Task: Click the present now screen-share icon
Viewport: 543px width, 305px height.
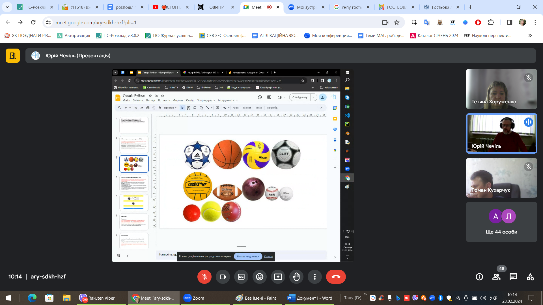Action: pyautogui.click(x=278, y=277)
